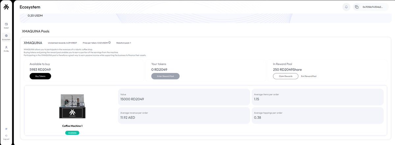Click the 0.20 USDM balance text
Viewport: 395px width, 145px height.
pos(35,15)
